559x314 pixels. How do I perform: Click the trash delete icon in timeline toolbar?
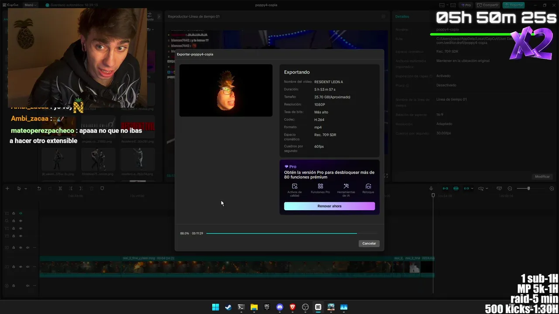tap(92, 188)
